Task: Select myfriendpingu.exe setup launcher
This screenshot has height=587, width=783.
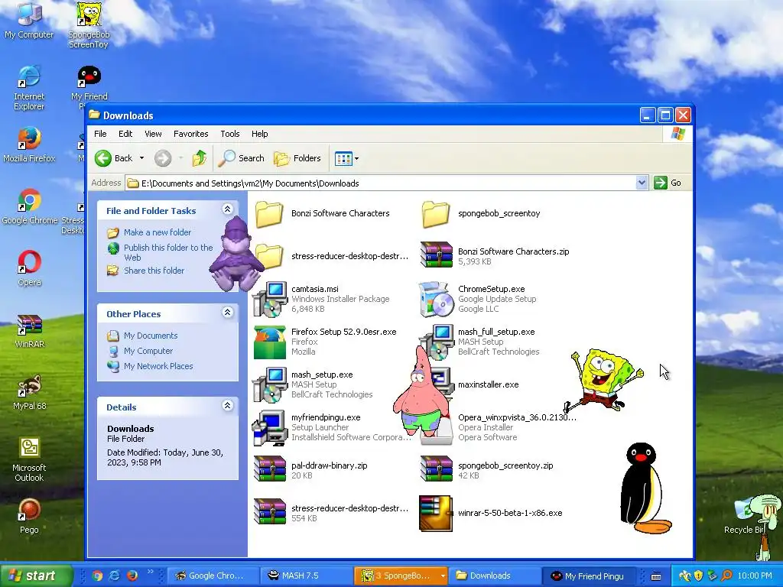Action: tap(332, 427)
